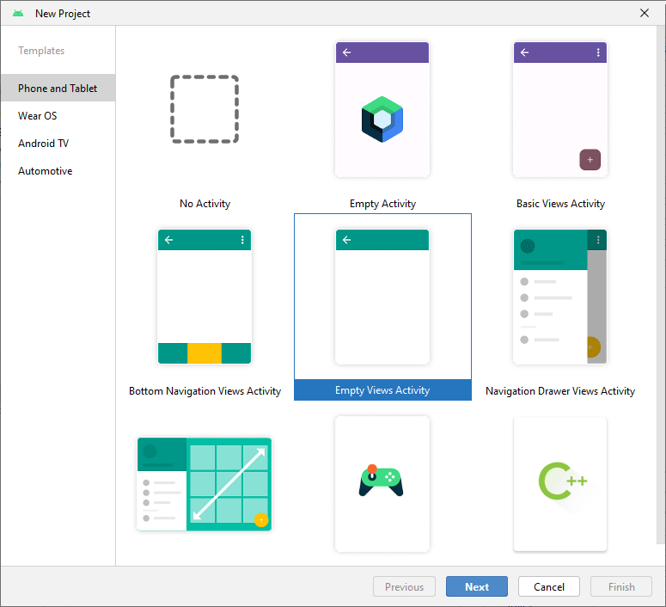The height and width of the screenshot is (607, 666).
Task: Pick the responsive grid layout template thumbnail
Action: pyautogui.click(x=205, y=484)
